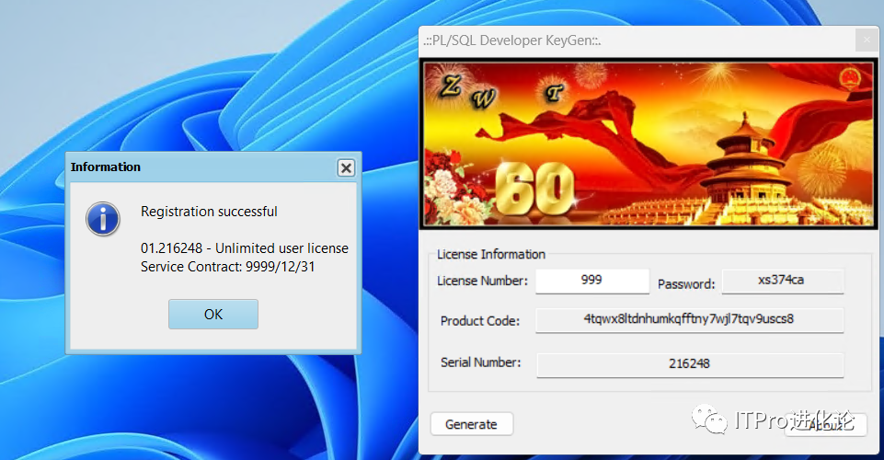Viewport: 884px width, 460px height.
Task: Click the "Serial Number:" label
Action: point(481,362)
